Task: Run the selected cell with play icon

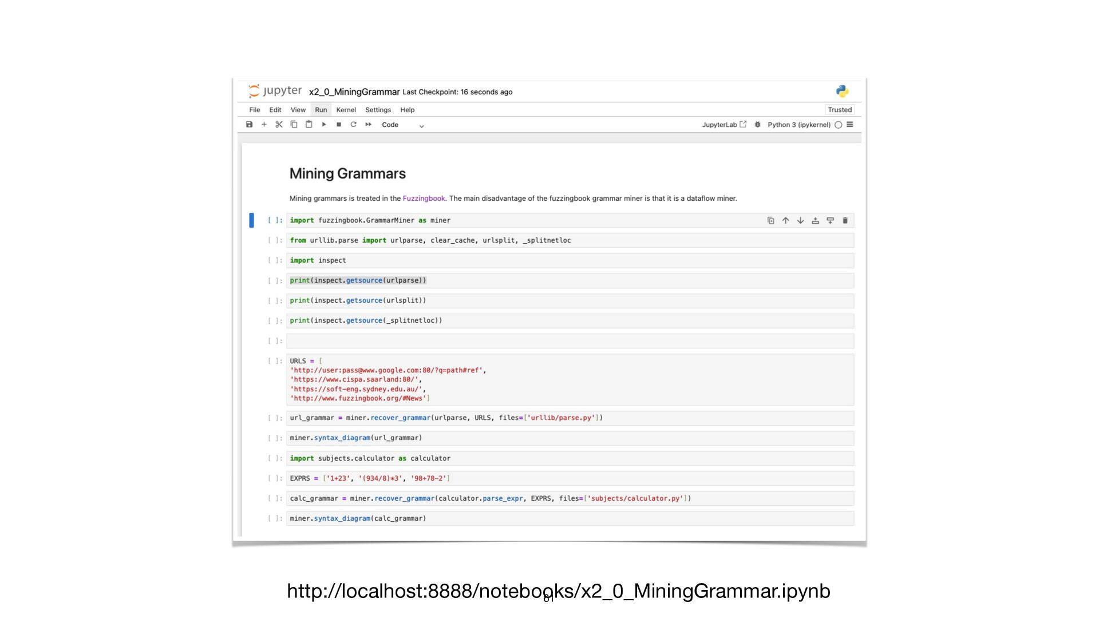Action: (x=323, y=125)
